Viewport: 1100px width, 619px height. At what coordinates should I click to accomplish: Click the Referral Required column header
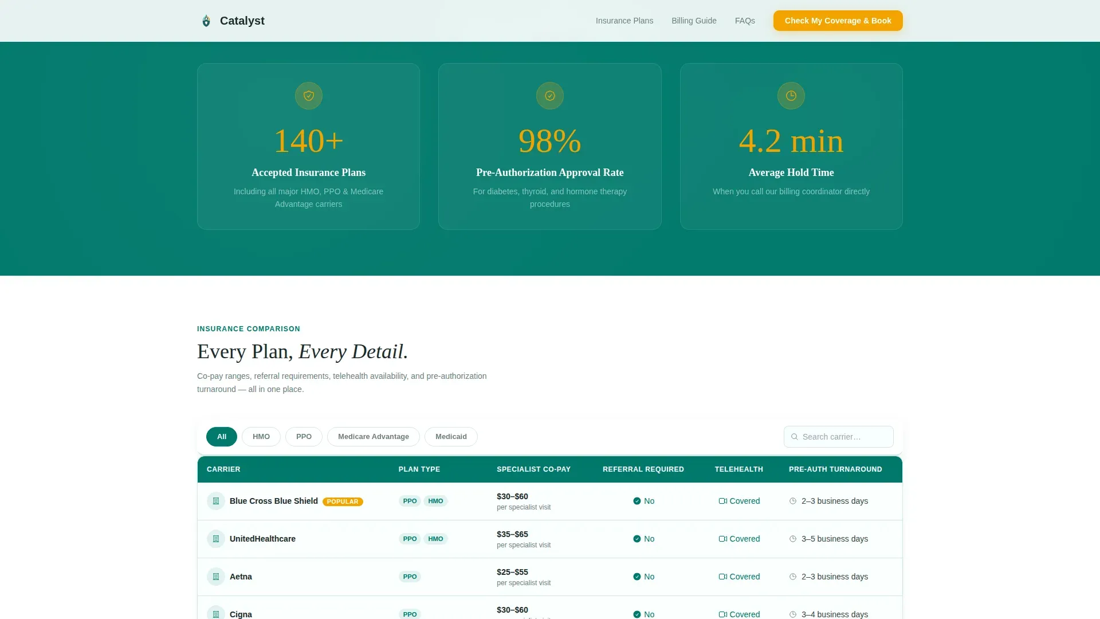643,469
